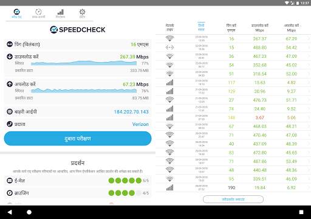
Task: Tap the upload arrow icon beside 67.23 Mbps
Action: point(10,84)
